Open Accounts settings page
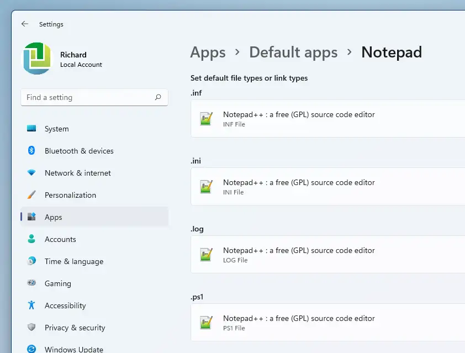Viewport: 465px width, 353px height. point(60,239)
